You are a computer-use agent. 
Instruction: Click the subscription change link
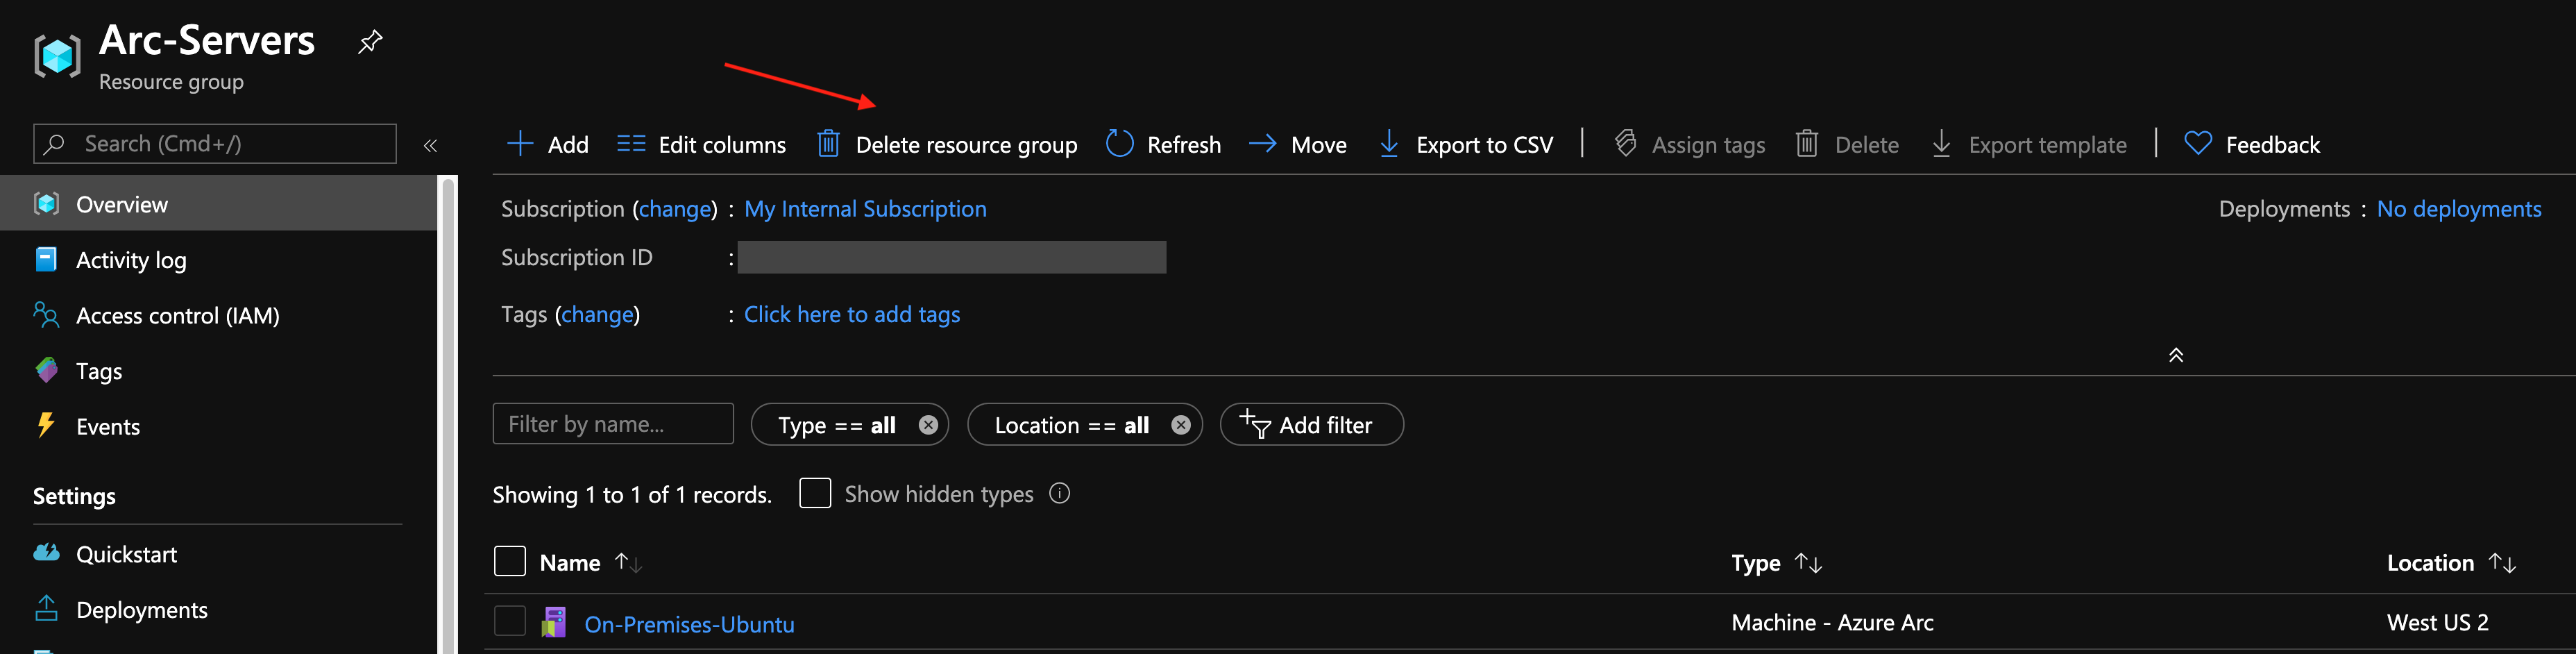[675, 209]
